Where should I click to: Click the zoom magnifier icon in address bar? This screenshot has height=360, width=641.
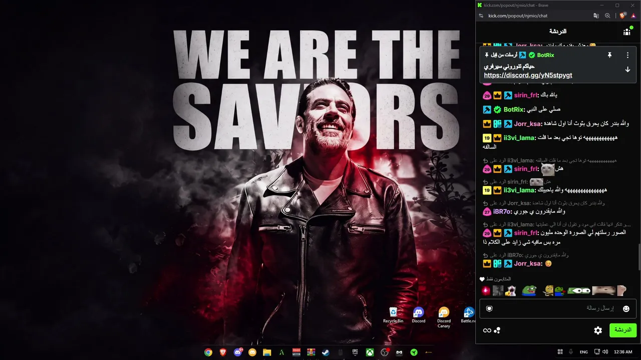[607, 15]
